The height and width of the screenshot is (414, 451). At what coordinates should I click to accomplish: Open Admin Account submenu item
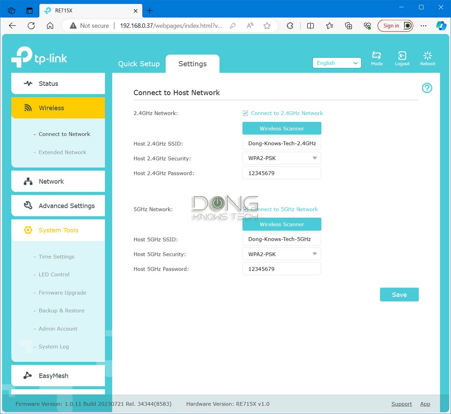click(x=58, y=329)
